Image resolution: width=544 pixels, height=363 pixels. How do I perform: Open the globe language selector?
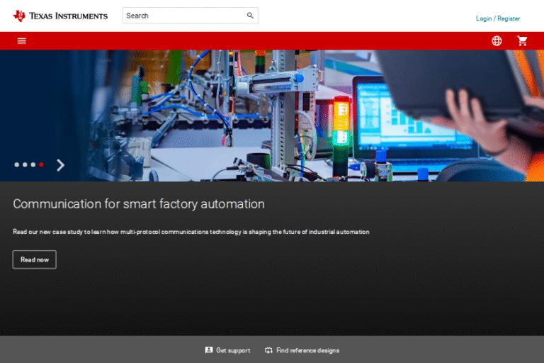(x=497, y=40)
